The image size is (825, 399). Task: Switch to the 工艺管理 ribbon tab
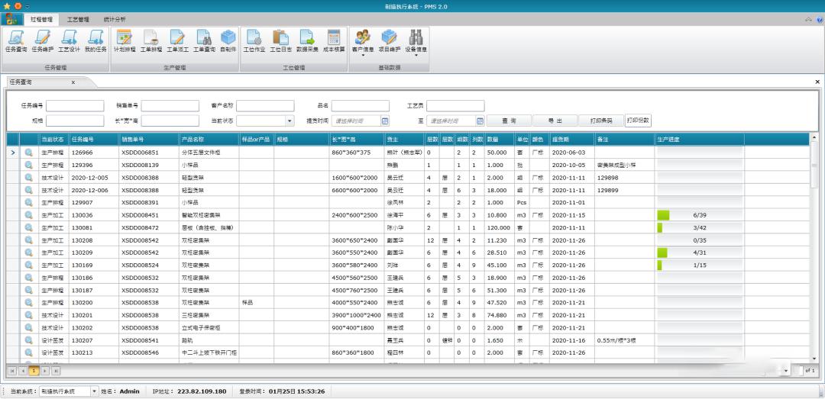(77, 19)
